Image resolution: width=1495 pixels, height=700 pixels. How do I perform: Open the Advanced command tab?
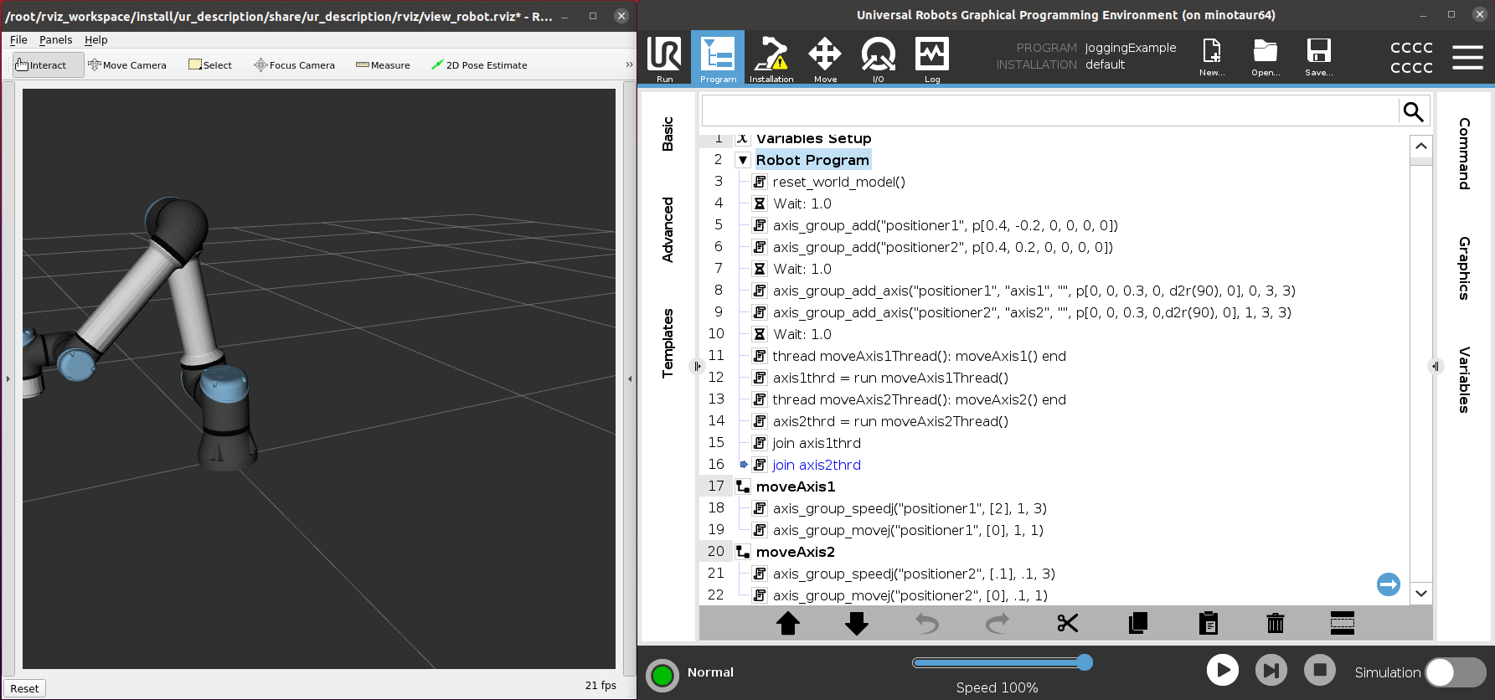[668, 230]
